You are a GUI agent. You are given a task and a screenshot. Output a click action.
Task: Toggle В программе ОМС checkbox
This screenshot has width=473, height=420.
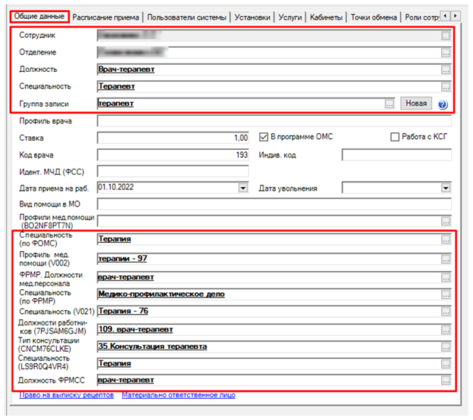263,137
